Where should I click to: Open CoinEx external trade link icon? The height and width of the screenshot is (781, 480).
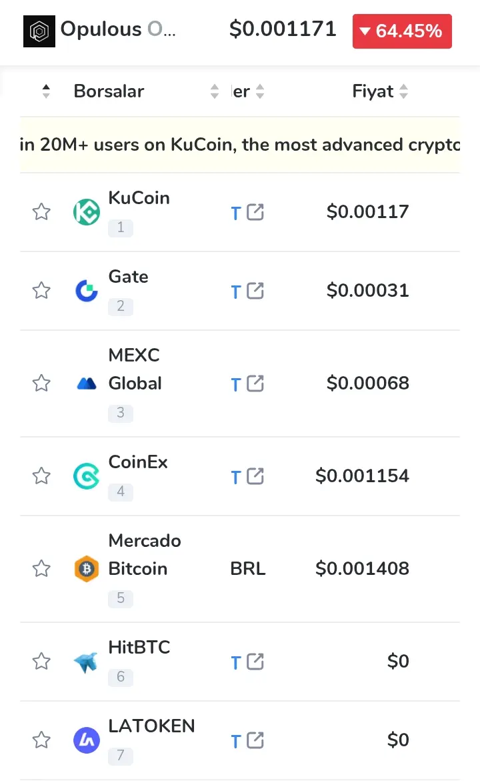[x=255, y=476]
